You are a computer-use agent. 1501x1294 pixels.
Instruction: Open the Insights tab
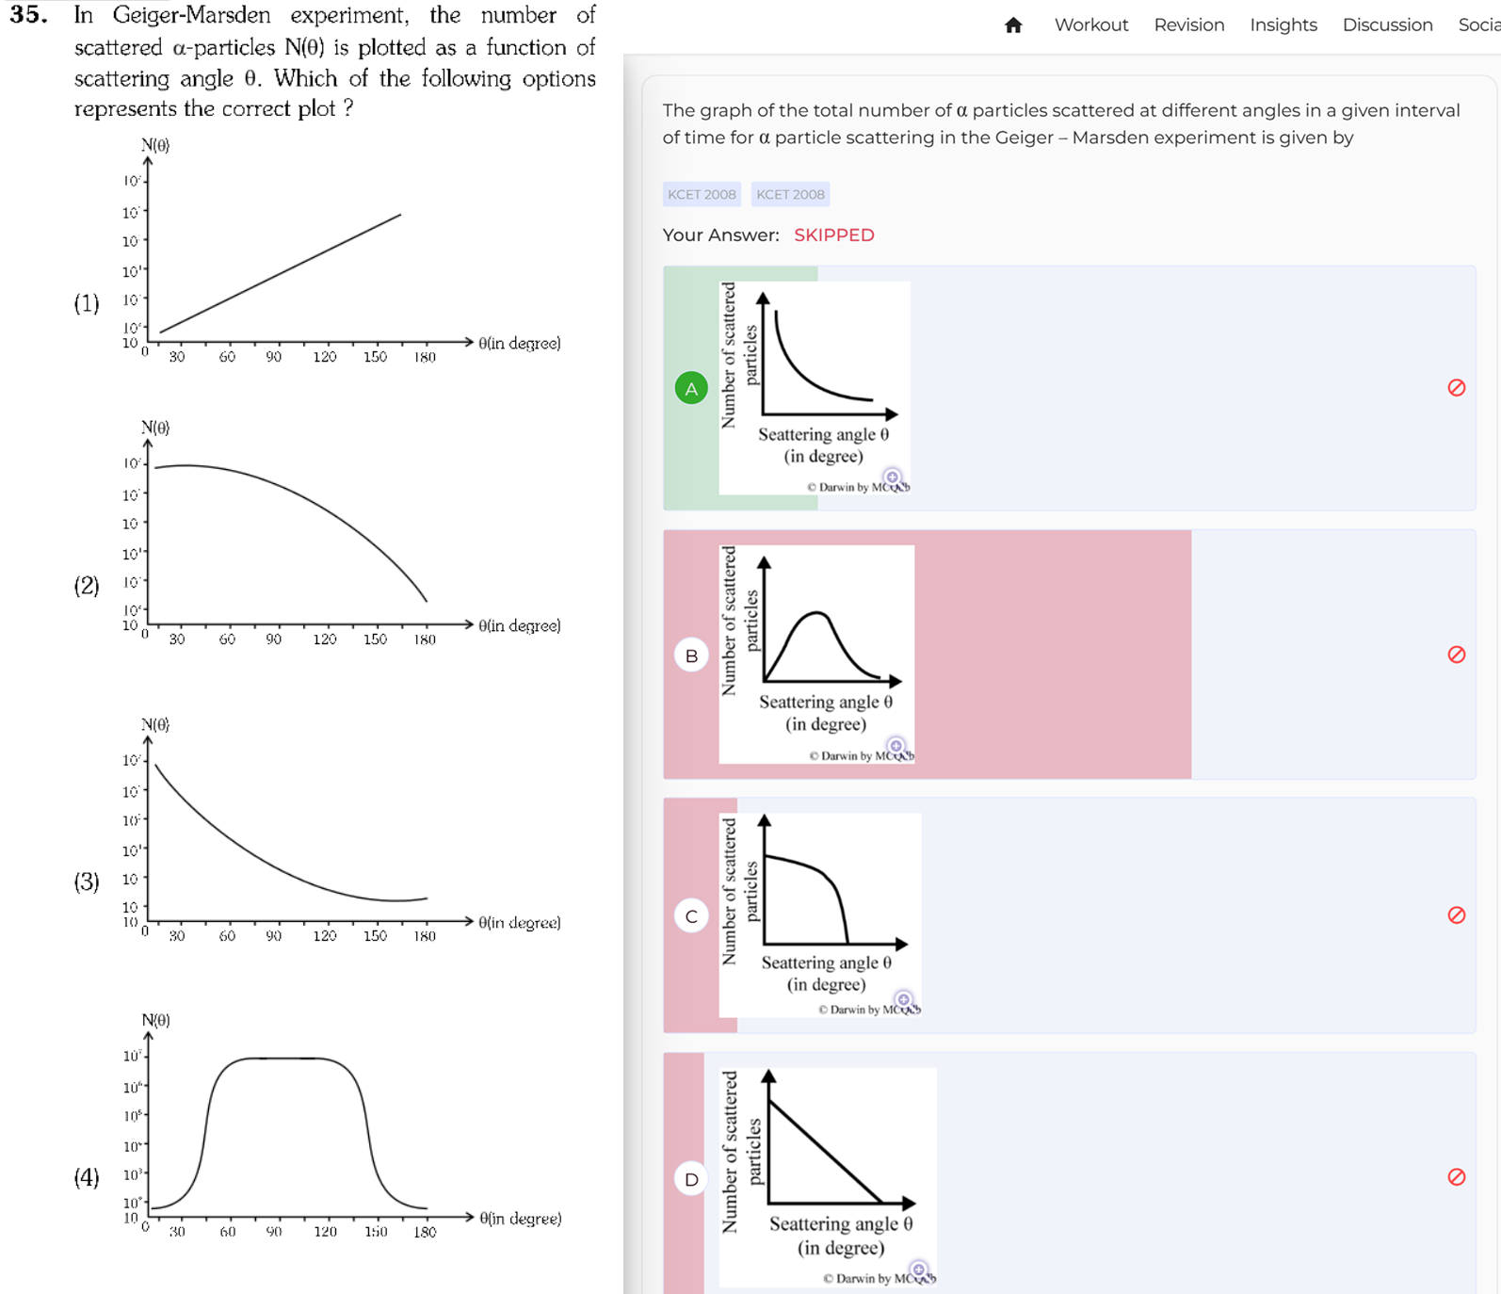tap(1283, 25)
